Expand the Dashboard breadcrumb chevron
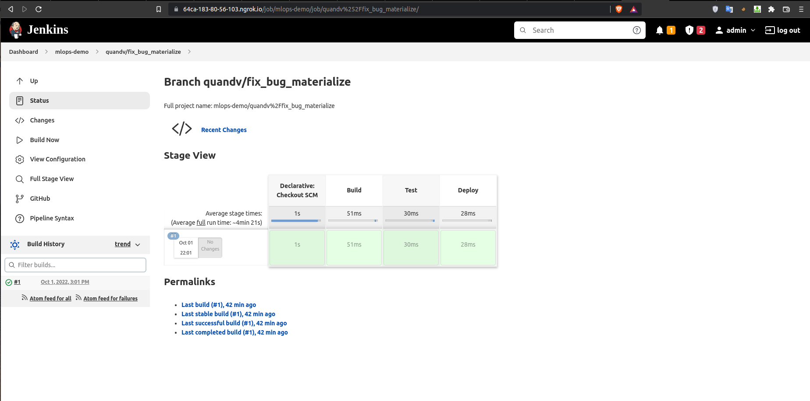This screenshot has width=810, height=401. click(x=46, y=52)
